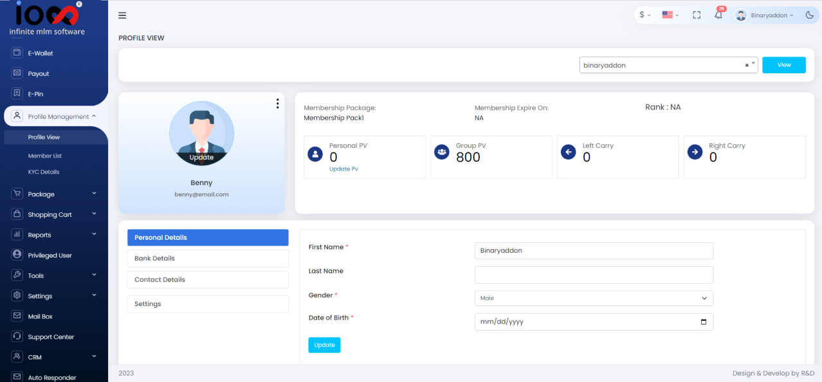This screenshot has width=822, height=382.
Task: Open the currency dropdown
Action: tap(644, 14)
